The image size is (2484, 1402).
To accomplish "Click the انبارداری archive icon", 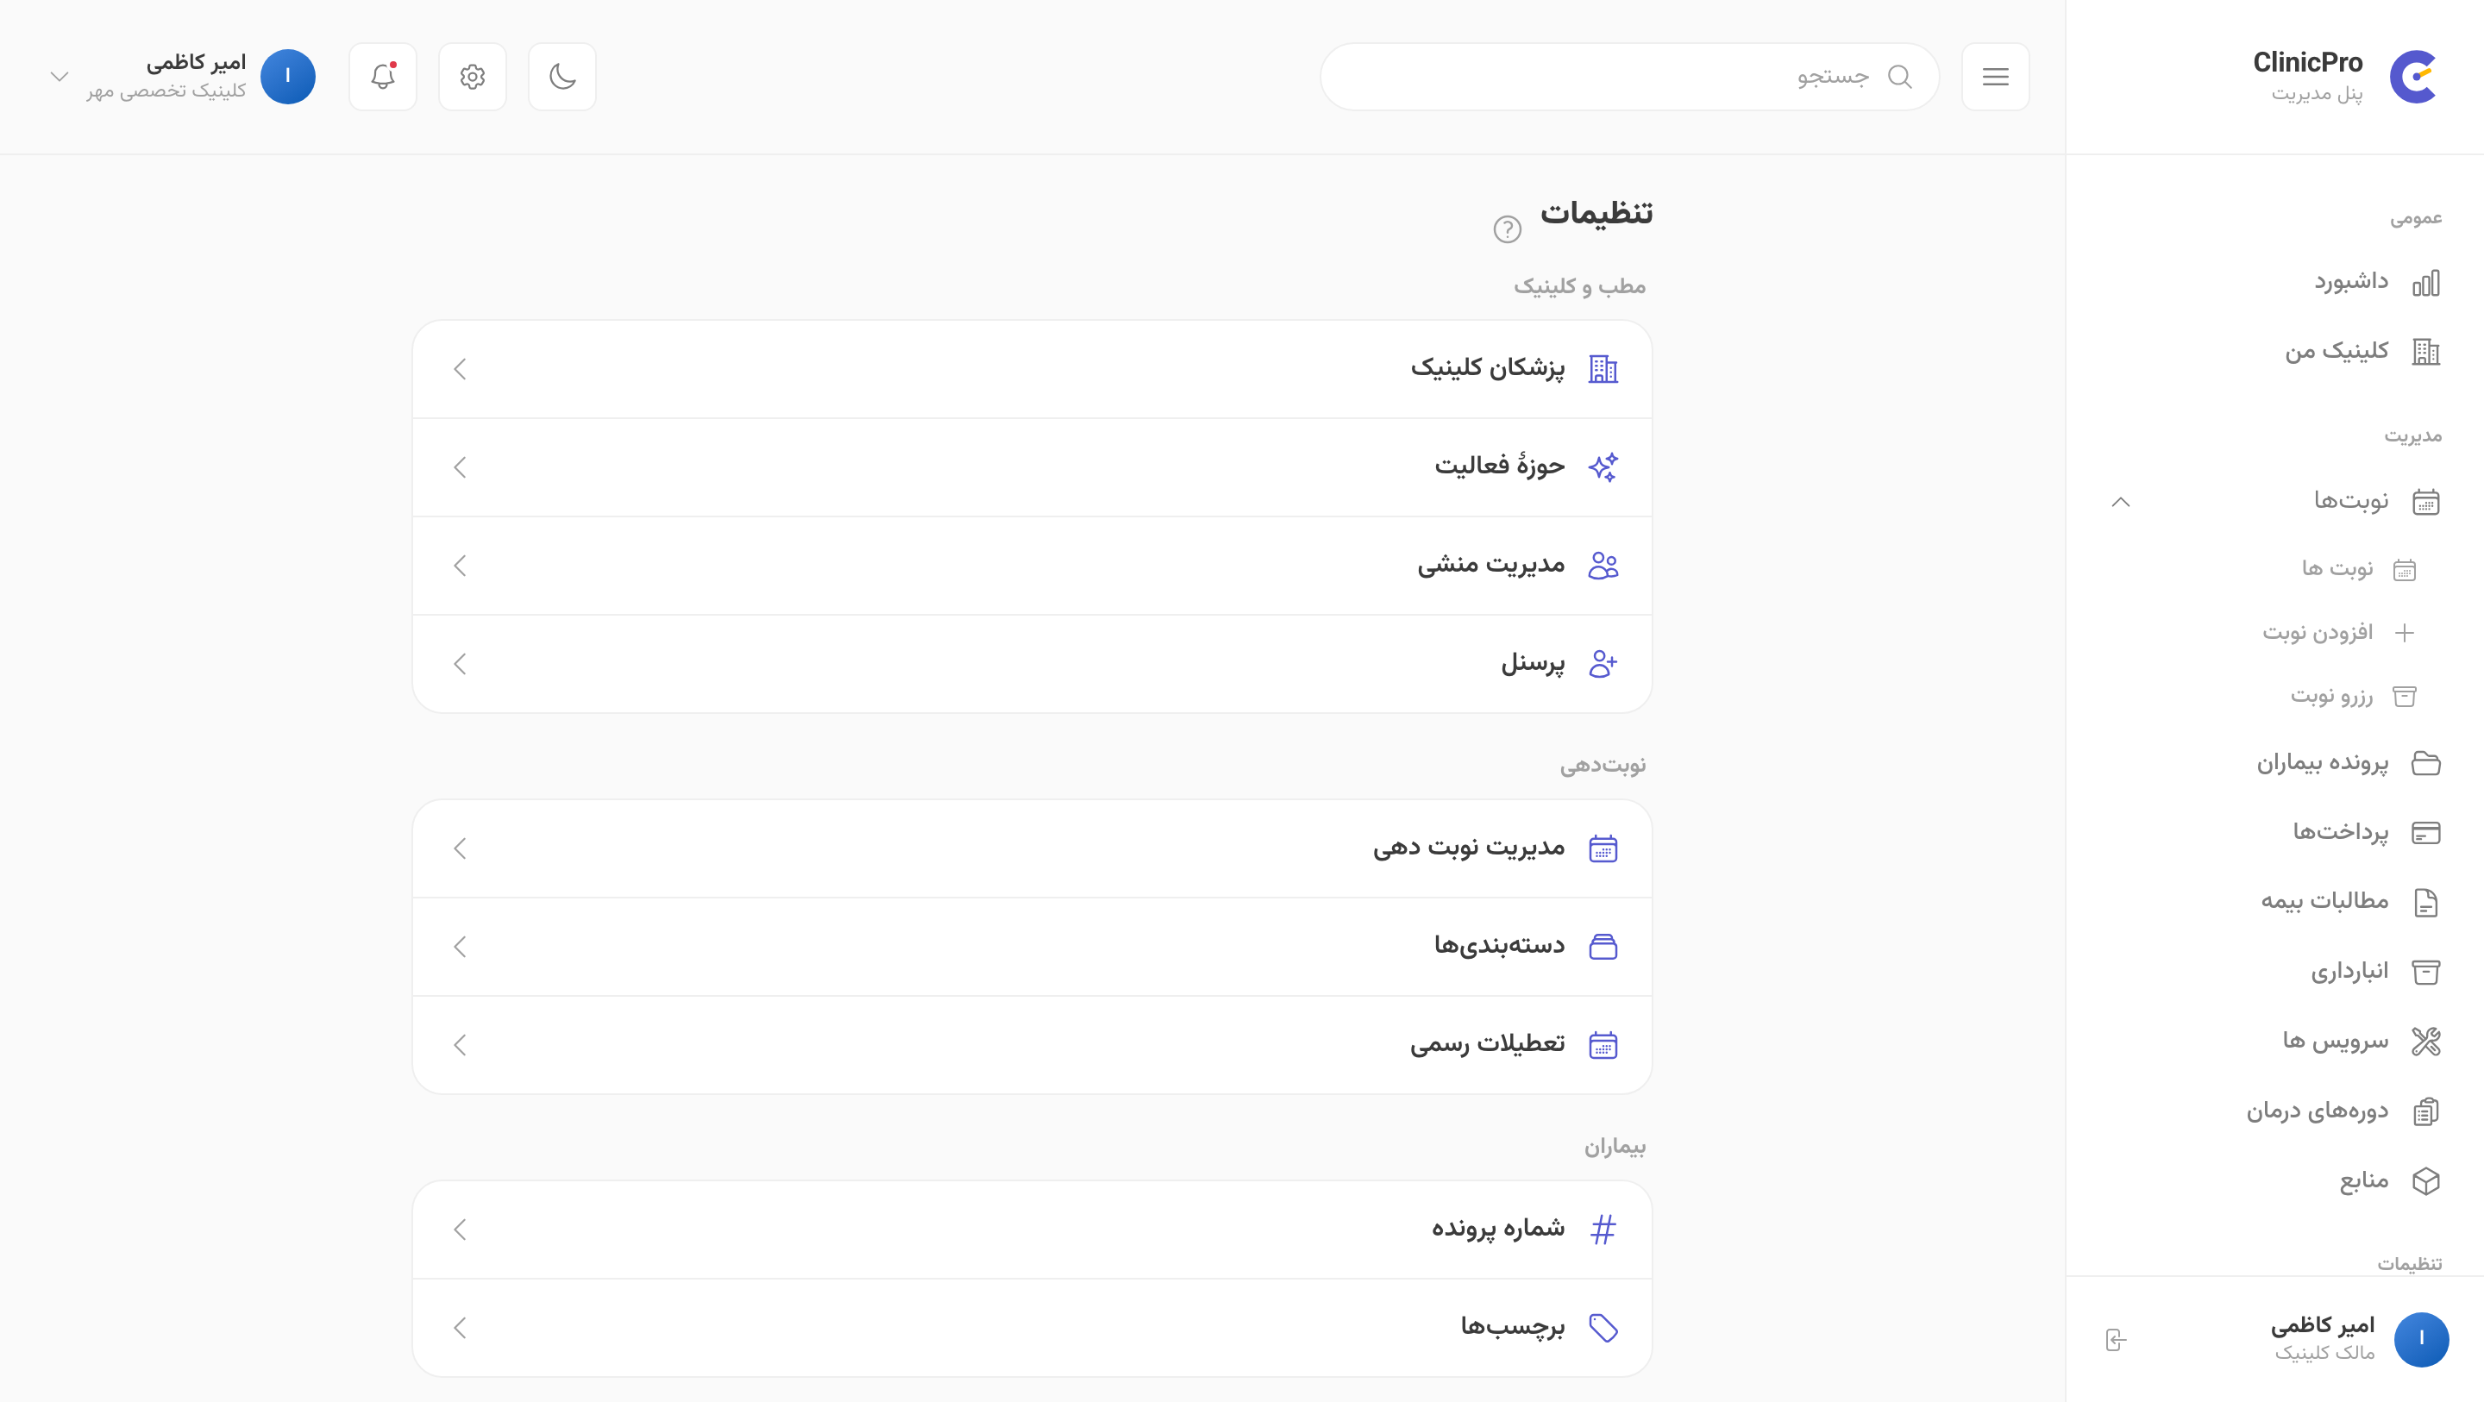I will [2426, 972].
